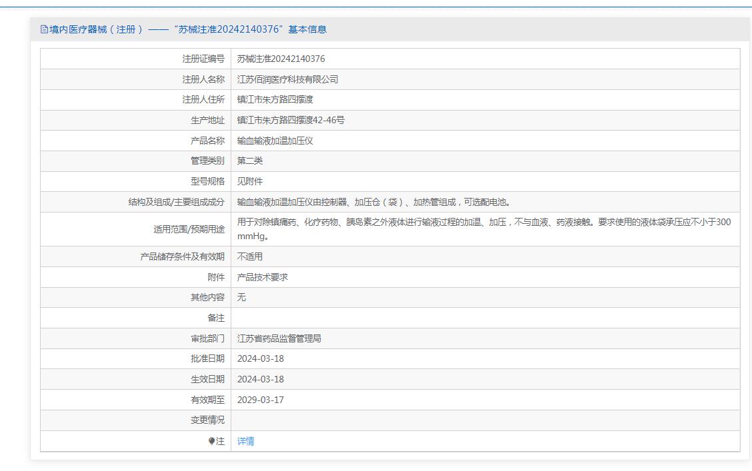Click the 产品名称 label cell

[x=135, y=141]
